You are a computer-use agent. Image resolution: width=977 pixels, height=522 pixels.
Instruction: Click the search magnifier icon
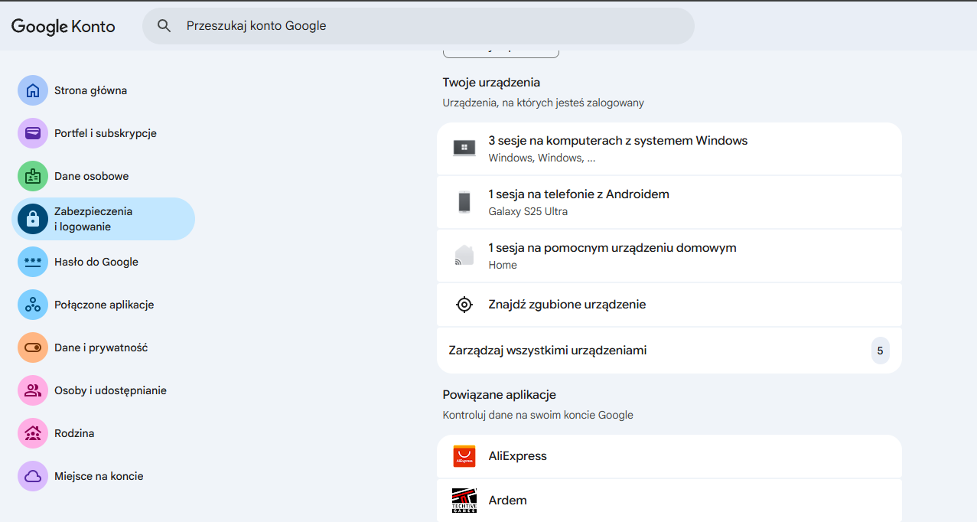coord(164,26)
